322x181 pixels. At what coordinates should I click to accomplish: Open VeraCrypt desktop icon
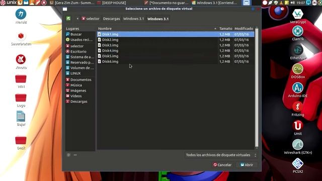tap(298, 16)
